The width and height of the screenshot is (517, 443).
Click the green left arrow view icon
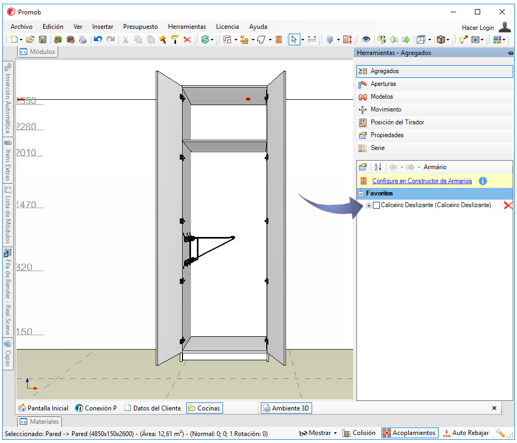coord(394,39)
